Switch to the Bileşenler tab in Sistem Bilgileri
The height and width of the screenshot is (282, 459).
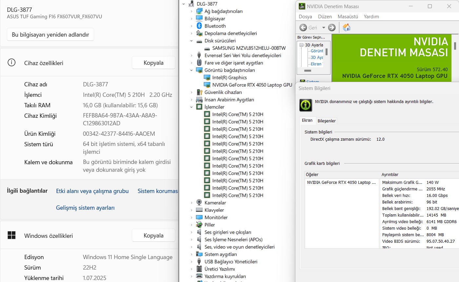327,121
